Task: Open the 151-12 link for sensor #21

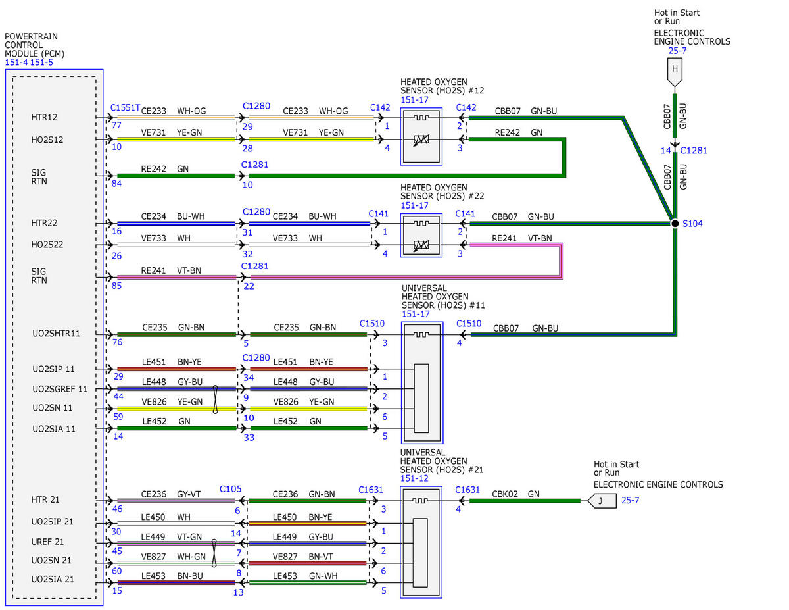Action: (412, 479)
